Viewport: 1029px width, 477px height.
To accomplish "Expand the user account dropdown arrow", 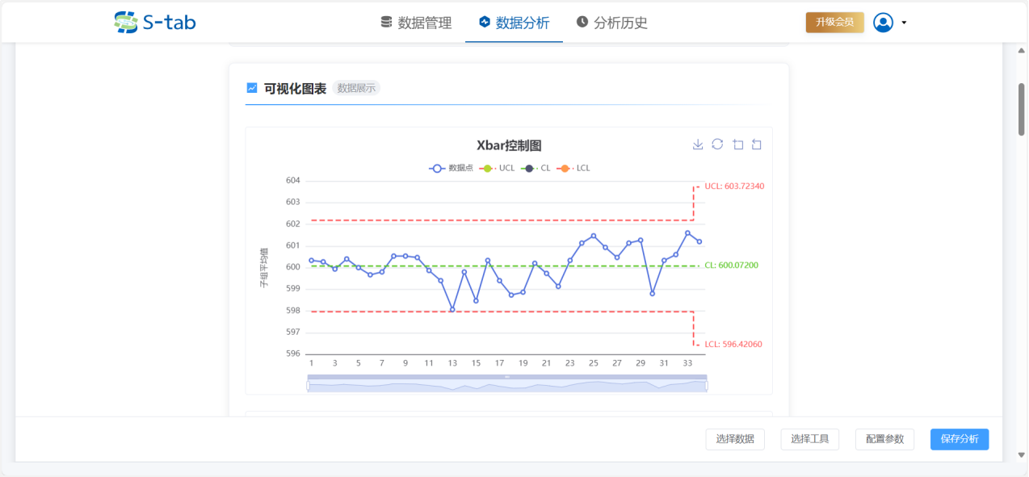I will click(904, 23).
